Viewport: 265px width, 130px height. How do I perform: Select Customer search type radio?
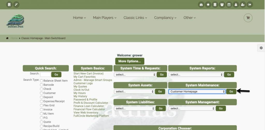(x=41, y=93)
